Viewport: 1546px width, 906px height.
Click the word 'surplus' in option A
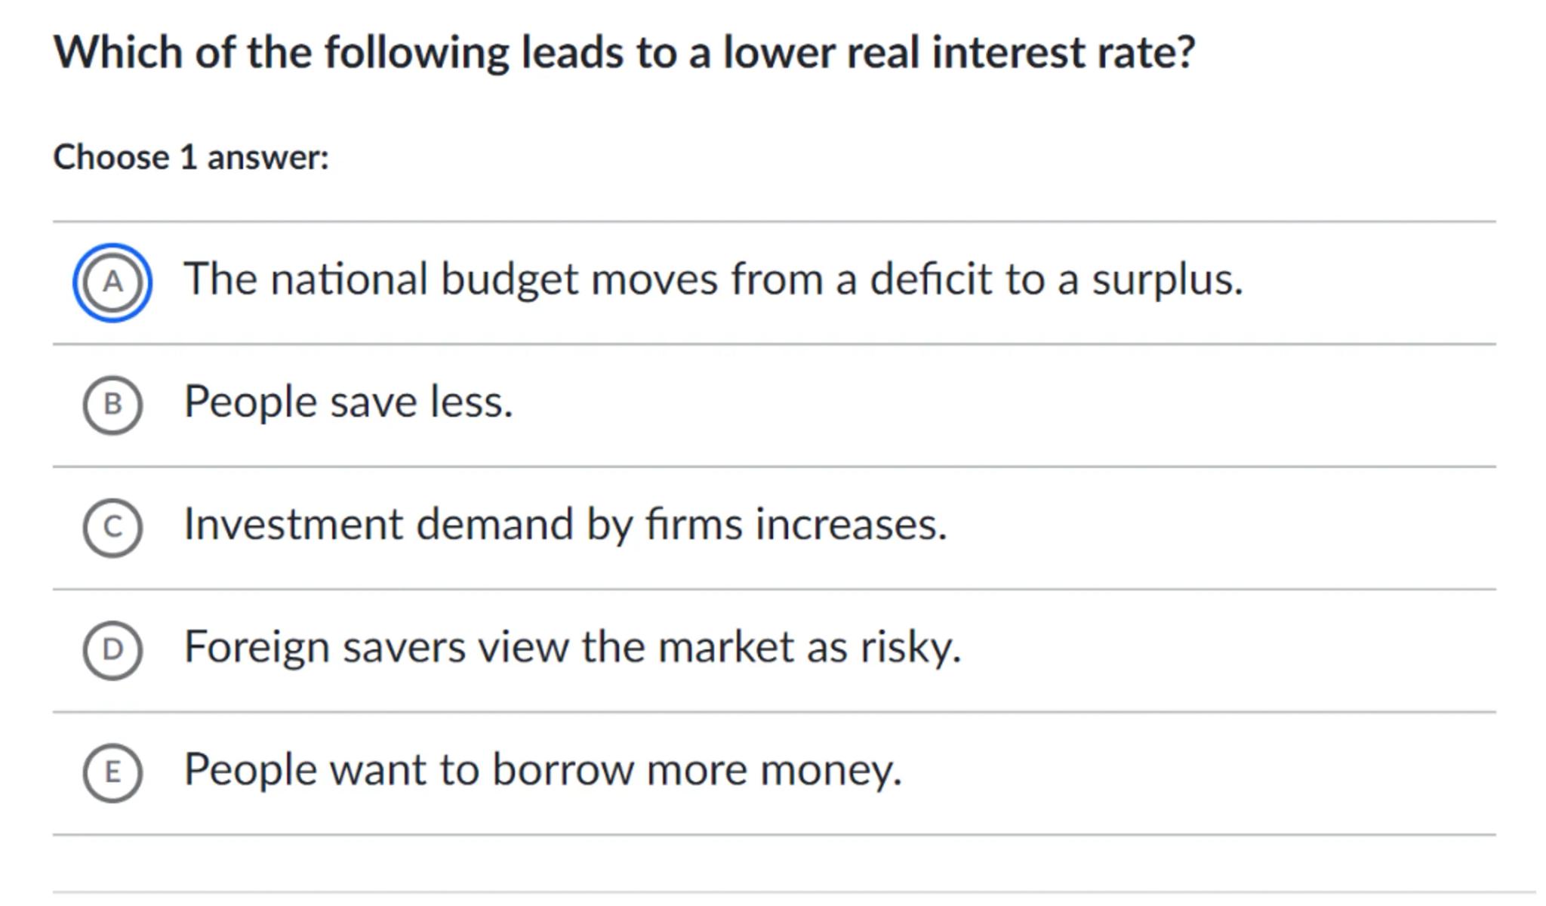point(1166,281)
